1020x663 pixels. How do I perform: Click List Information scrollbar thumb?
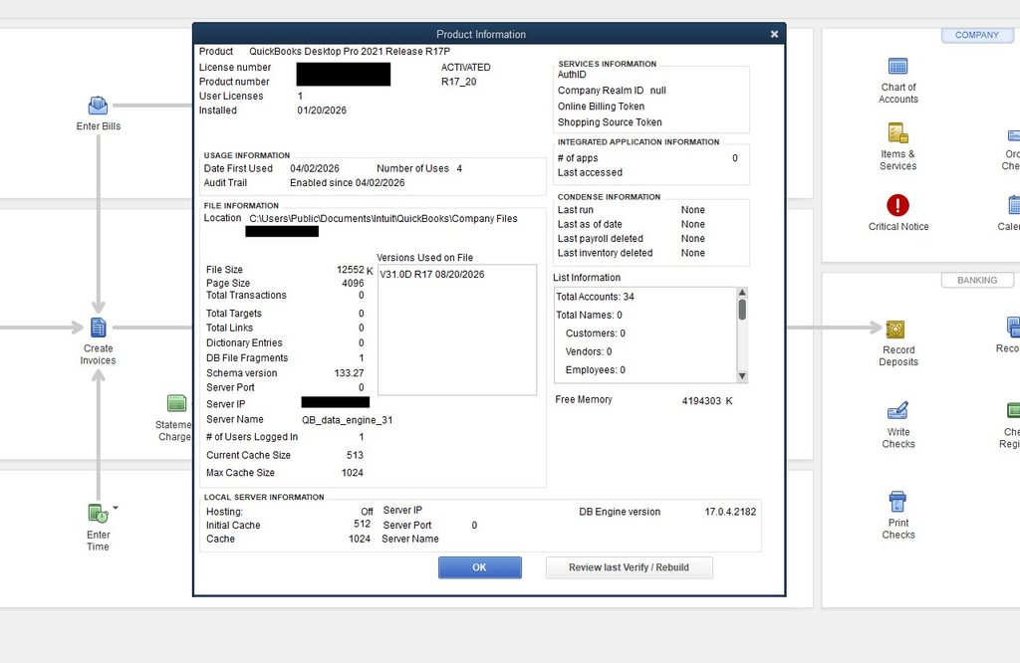click(x=741, y=310)
